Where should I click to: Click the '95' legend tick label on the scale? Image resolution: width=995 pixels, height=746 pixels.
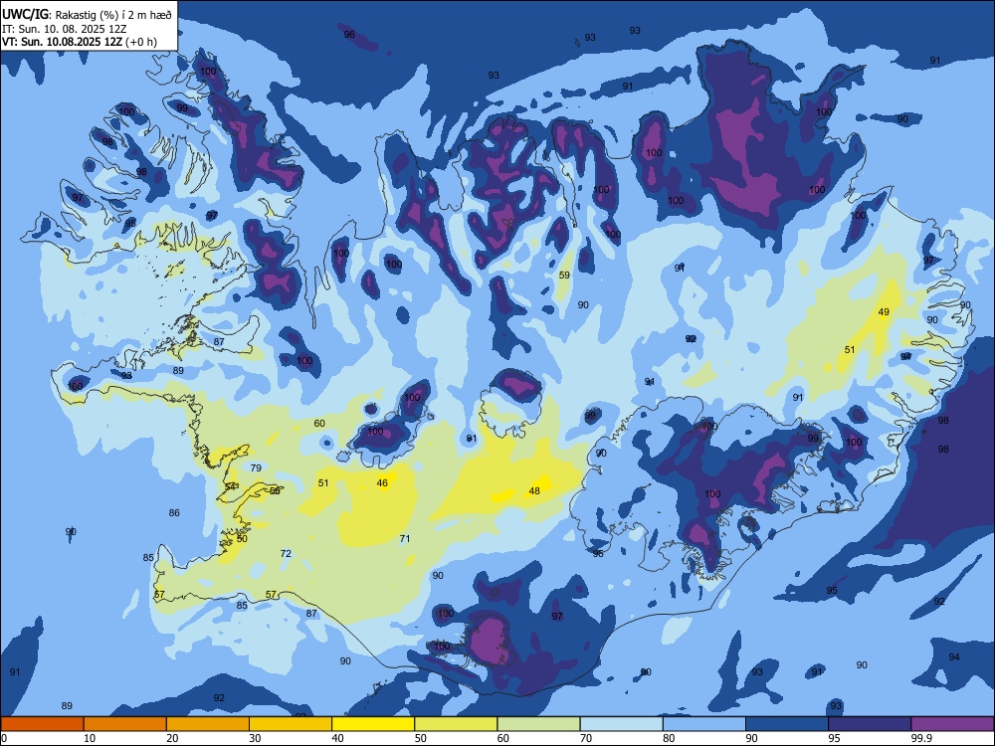click(834, 738)
